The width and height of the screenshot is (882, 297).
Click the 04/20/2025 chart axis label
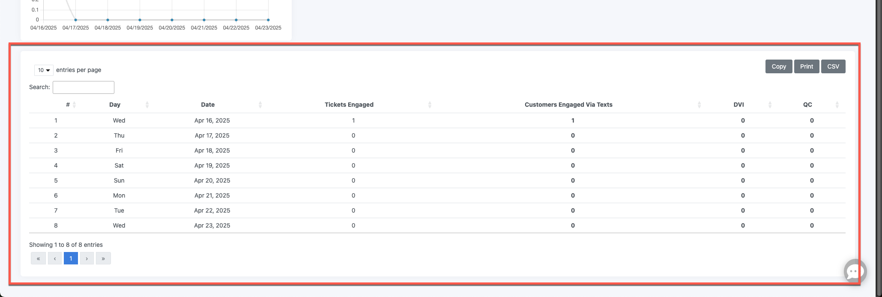[x=172, y=28]
